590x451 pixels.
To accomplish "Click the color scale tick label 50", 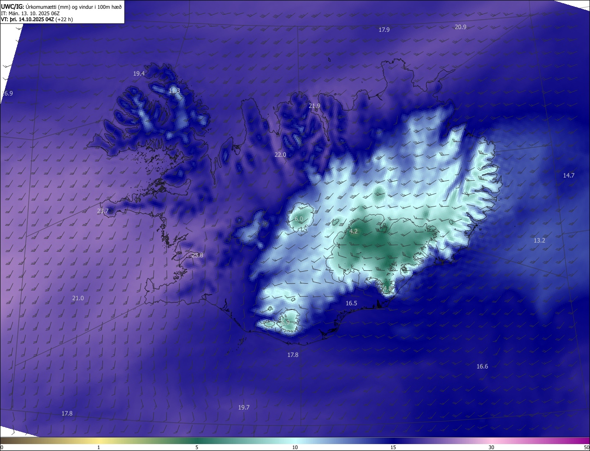I will tap(586, 447).
